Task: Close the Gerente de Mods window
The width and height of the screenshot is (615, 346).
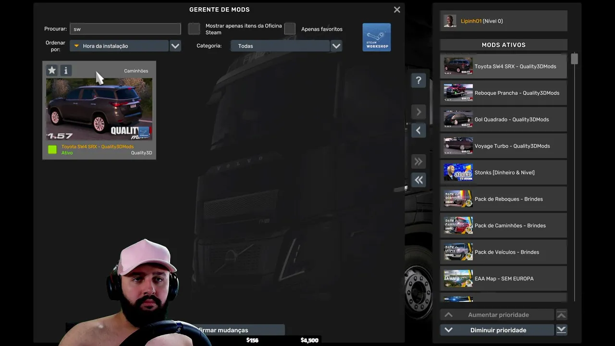Action: 397,10
